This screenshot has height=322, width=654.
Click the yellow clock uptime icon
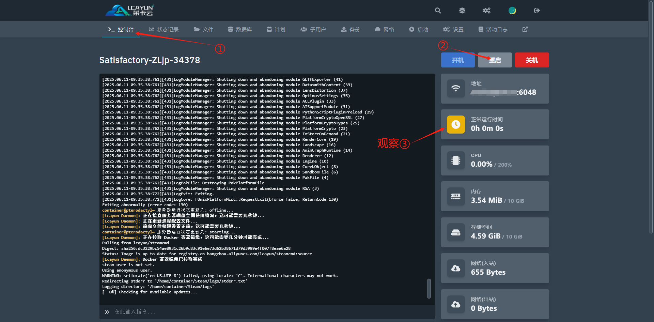tap(456, 124)
